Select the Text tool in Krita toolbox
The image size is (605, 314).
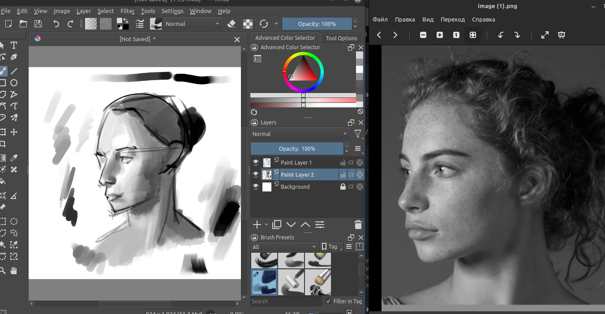14,45
